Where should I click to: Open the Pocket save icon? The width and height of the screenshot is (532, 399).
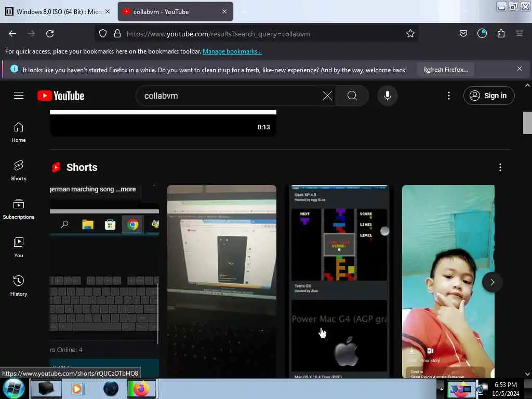click(463, 34)
